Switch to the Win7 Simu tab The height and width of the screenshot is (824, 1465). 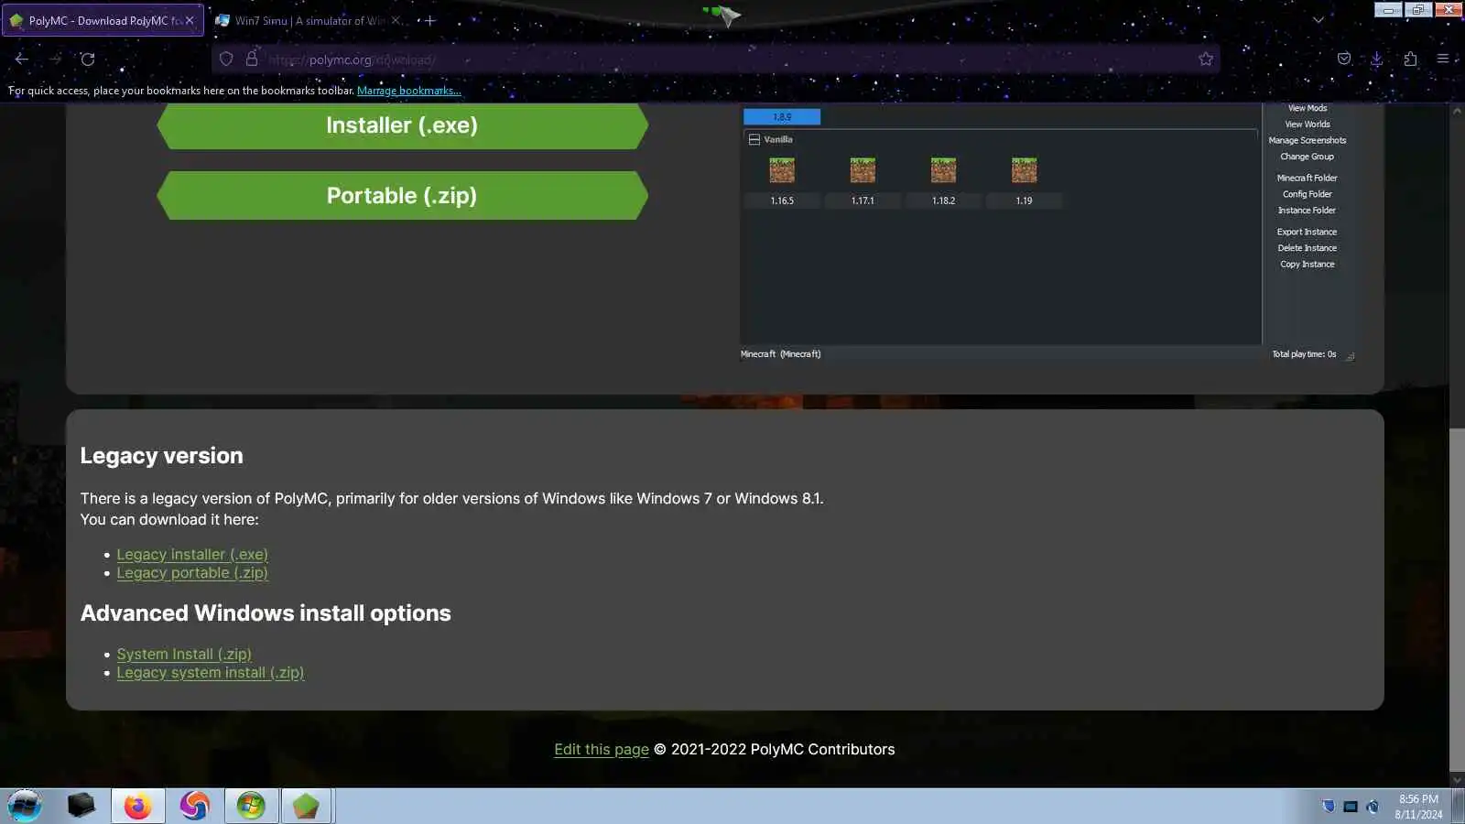coord(309,20)
